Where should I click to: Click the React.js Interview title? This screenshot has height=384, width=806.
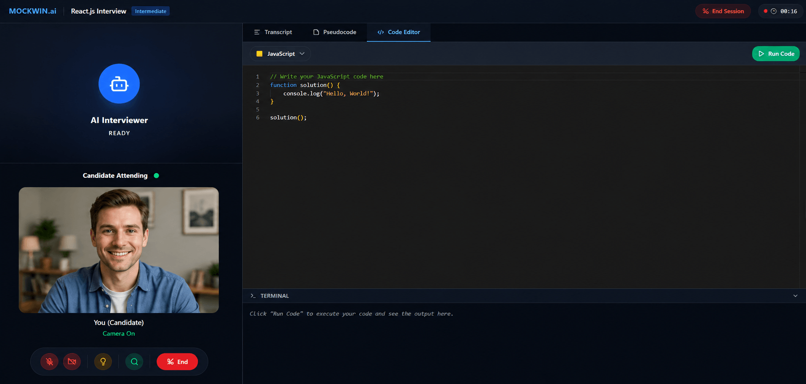98,11
